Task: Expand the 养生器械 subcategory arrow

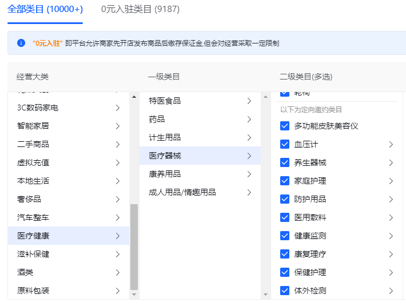Action: click(x=391, y=162)
